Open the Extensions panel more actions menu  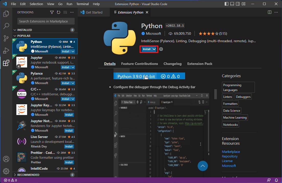[x=72, y=12]
